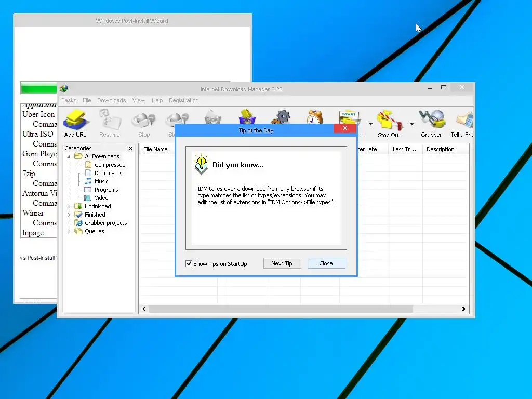Viewport: 532px width, 399px height.
Task: Click the IDM globe icon in title bar
Action: [64, 89]
